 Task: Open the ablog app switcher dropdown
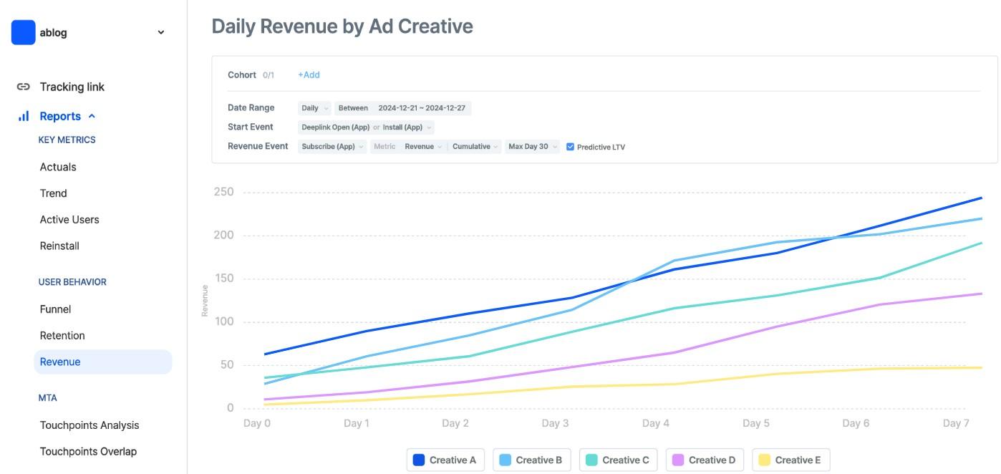pos(161,32)
